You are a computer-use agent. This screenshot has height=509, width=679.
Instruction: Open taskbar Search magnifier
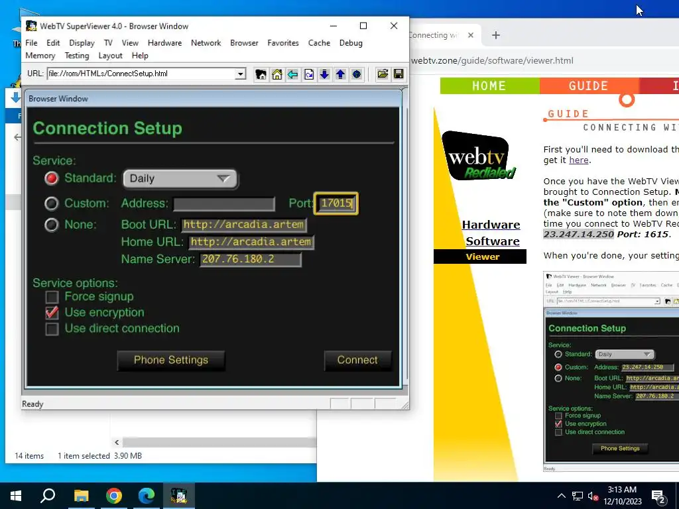48,496
